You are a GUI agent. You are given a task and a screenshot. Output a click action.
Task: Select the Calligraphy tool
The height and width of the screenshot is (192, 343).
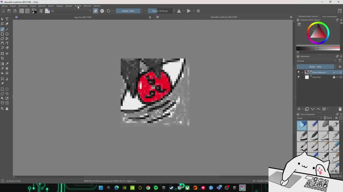tap(7, 24)
